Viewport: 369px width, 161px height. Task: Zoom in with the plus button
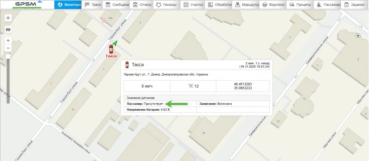pos(8,40)
